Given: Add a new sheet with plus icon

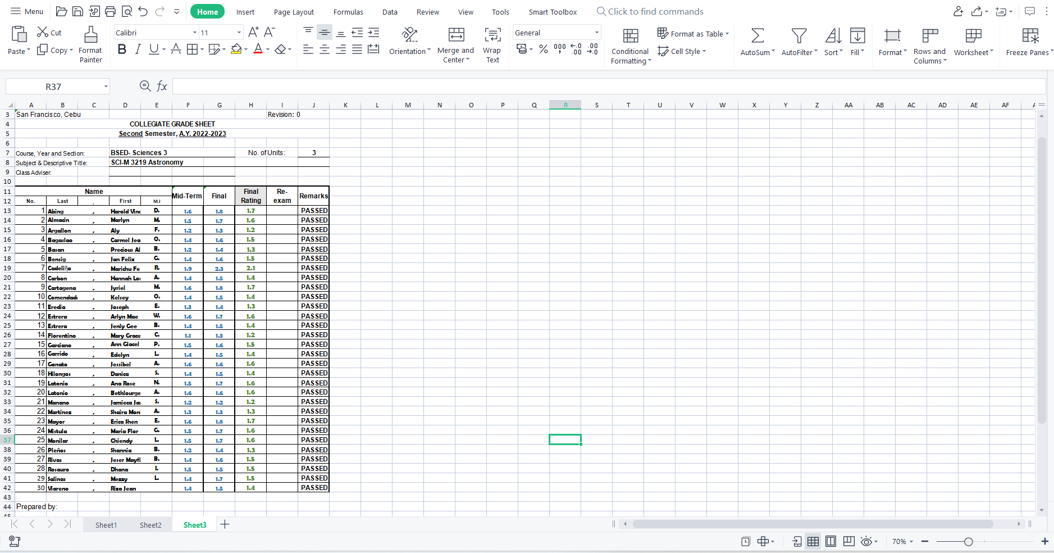Looking at the screenshot, I should 225,524.
